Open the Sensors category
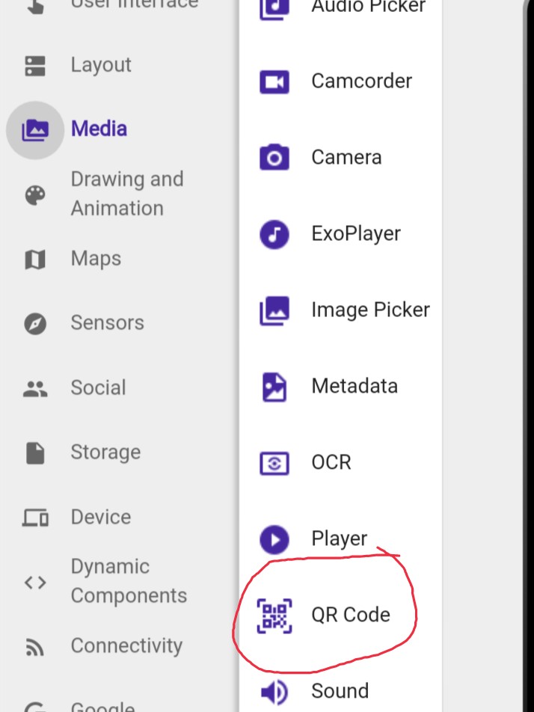This screenshot has width=534, height=712. [x=107, y=323]
